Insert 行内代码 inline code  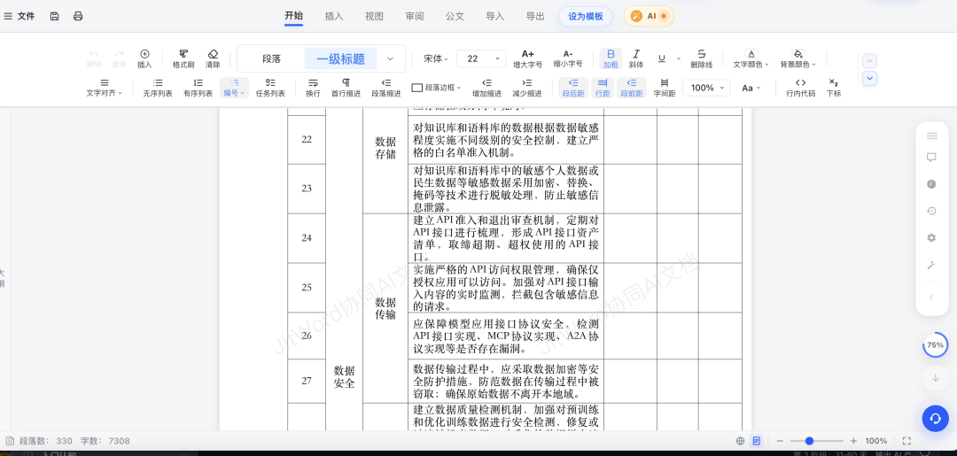[800, 88]
